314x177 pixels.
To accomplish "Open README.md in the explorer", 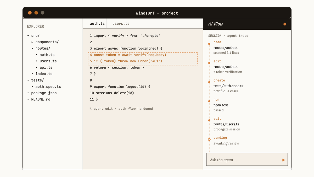I will point(41,99).
